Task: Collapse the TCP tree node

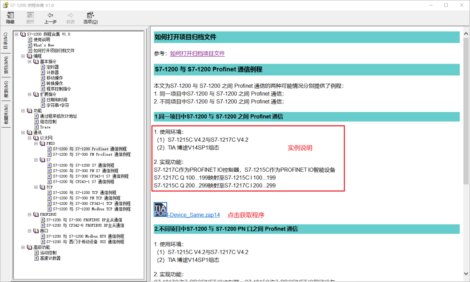Action: (x=36, y=187)
